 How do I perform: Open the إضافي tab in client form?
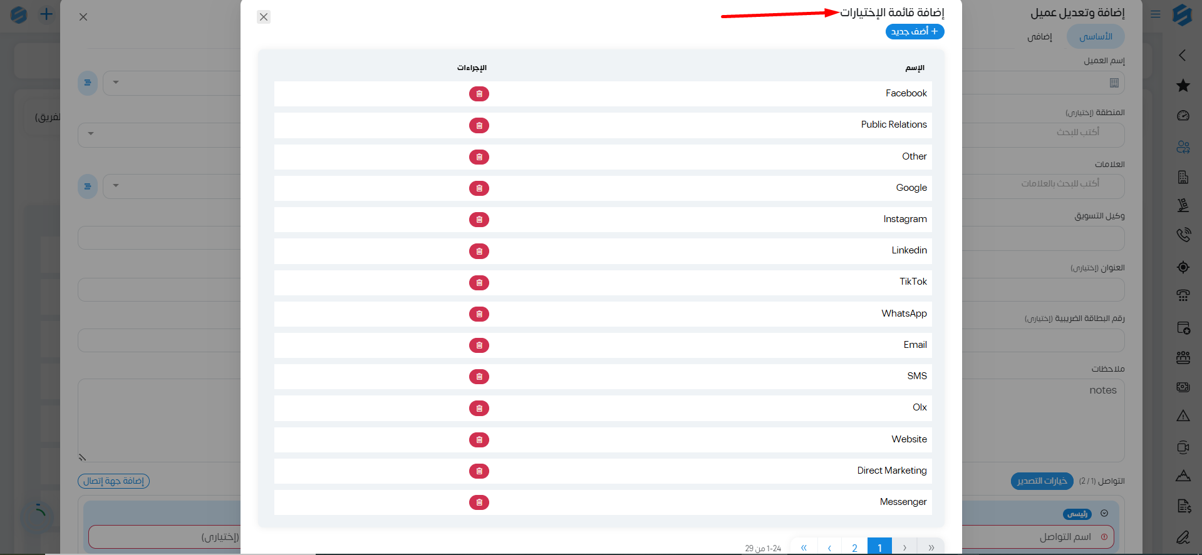pos(1039,36)
